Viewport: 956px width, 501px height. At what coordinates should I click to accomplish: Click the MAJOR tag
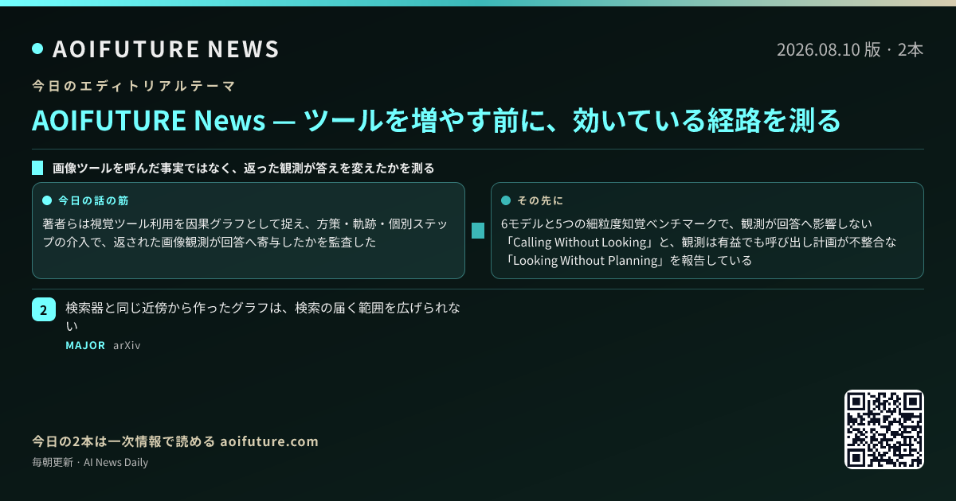85,346
